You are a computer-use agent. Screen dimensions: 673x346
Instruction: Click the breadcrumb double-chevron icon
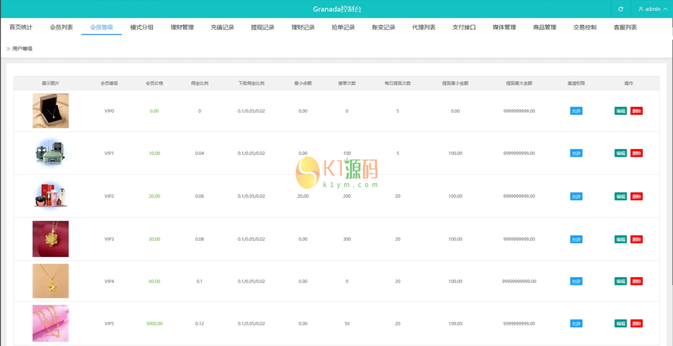[8, 49]
